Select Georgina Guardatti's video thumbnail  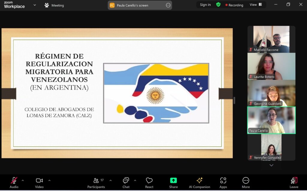(x=271, y=93)
